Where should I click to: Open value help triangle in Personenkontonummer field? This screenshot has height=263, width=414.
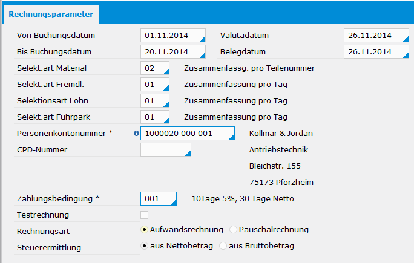click(x=232, y=137)
